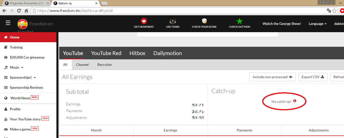The image size is (344, 138).
Task: Switch to the Dailymotion tab
Action: (x=167, y=53)
